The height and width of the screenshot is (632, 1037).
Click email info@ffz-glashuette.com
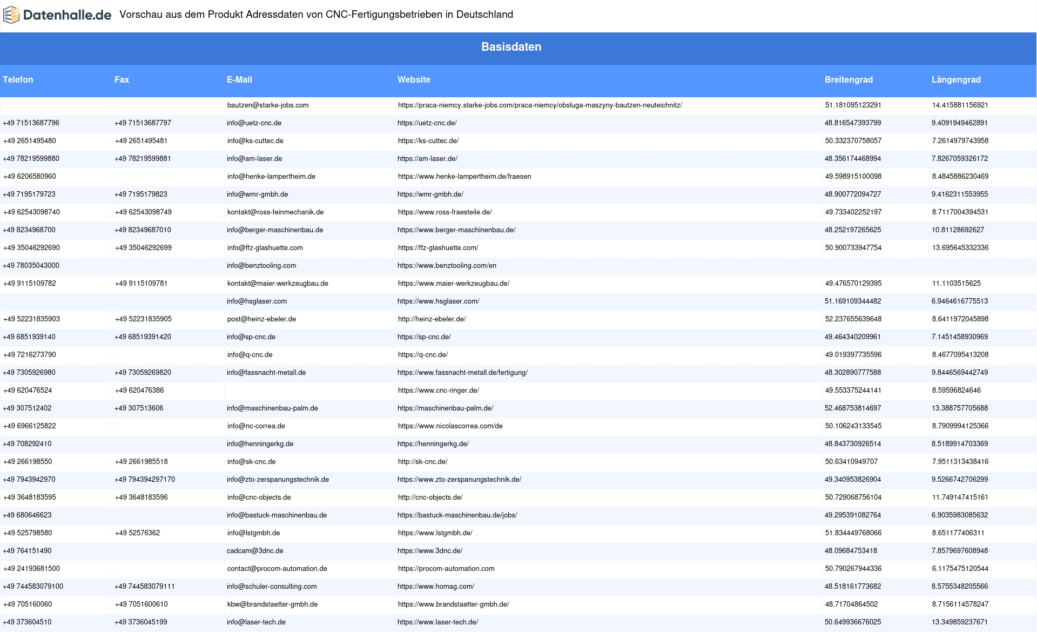tap(265, 248)
